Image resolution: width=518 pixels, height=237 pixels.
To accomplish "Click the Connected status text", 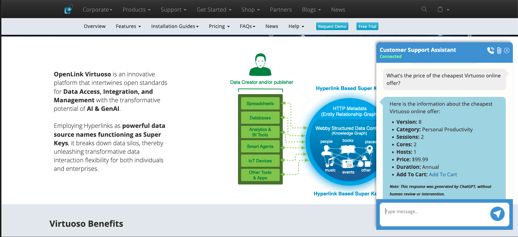I will pyautogui.click(x=391, y=57).
